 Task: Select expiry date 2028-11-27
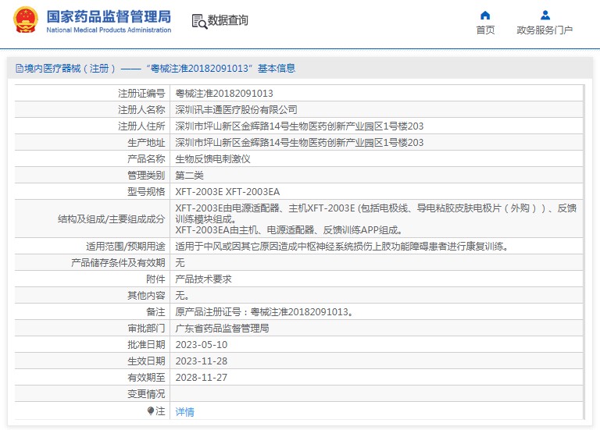click(x=202, y=378)
